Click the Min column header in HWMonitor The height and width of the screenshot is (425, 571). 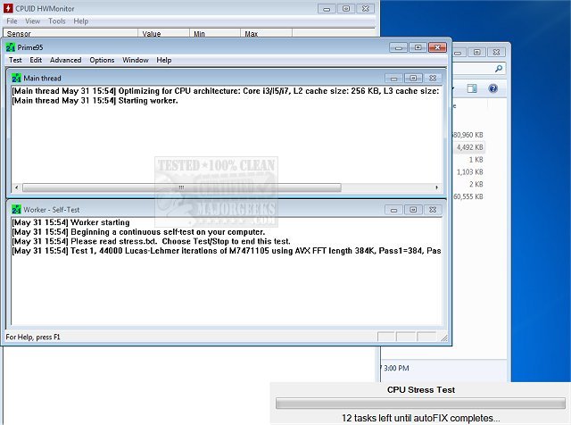tap(215, 34)
